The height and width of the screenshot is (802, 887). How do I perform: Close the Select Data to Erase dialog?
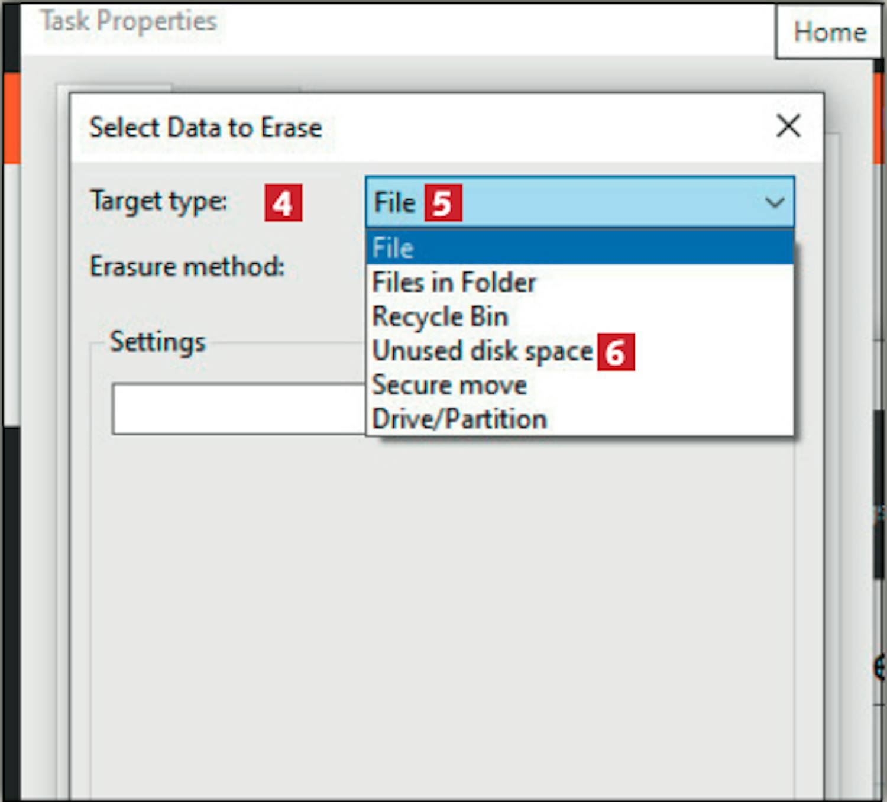[x=788, y=126]
